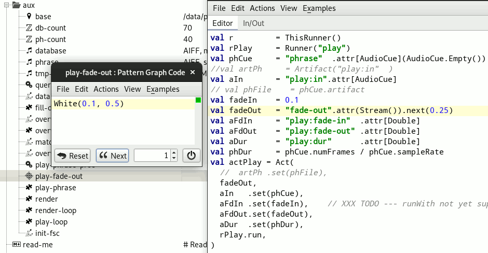Image resolution: width=488 pixels, height=253 pixels.
Task: Open Examples menu in right editor window
Action: click(x=319, y=8)
